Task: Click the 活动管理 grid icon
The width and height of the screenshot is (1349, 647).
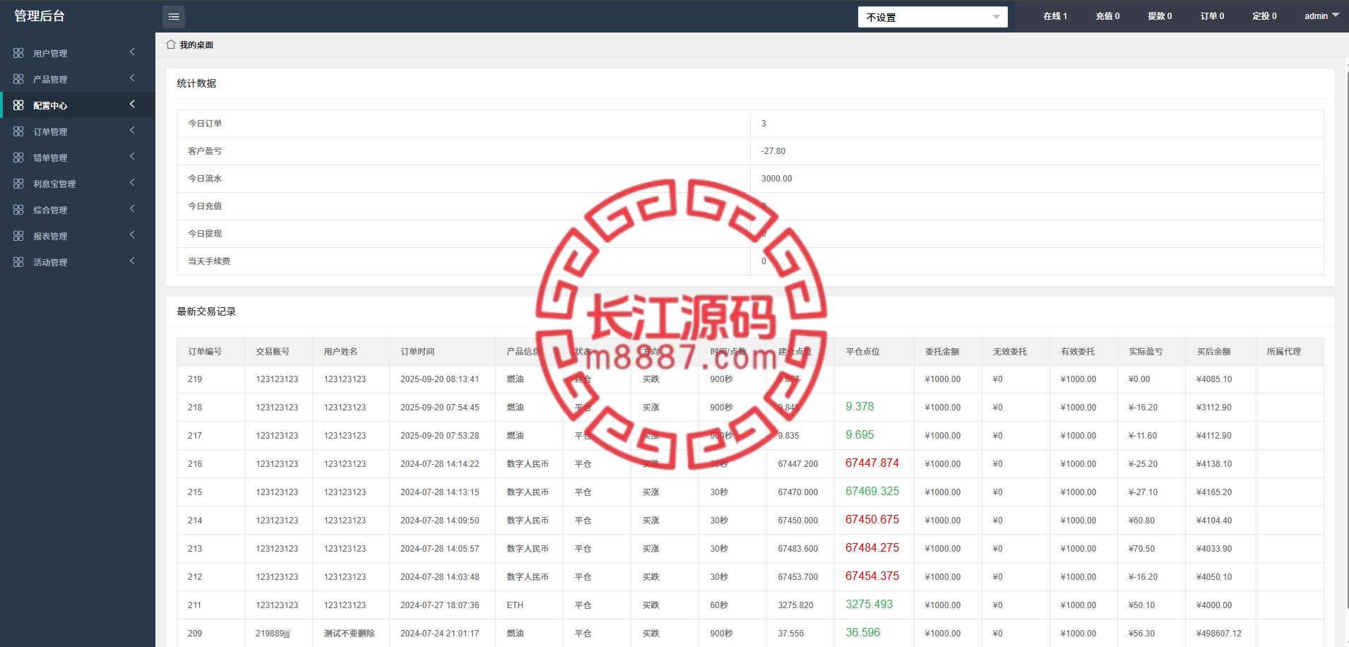Action: coord(18,262)
